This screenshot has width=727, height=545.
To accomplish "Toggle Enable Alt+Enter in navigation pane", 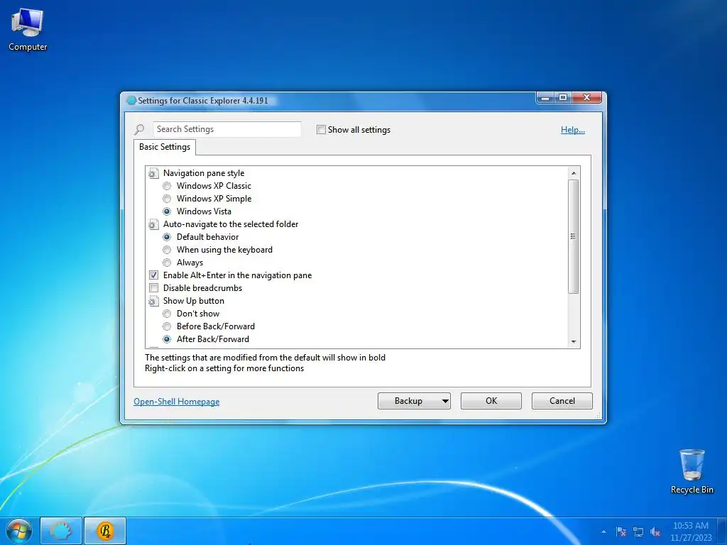I will [x=153, y=275].
